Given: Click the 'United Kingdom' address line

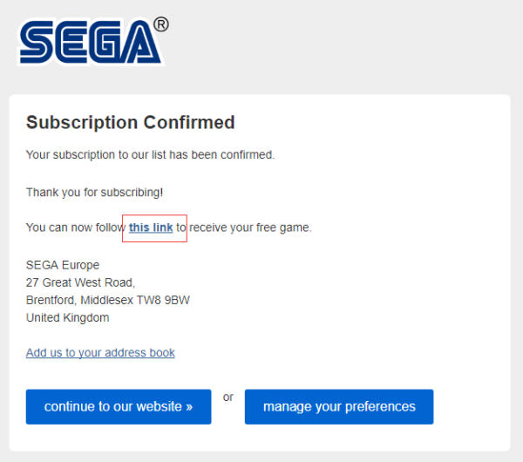Looking at the screenshot, I should tap(67, 317).
